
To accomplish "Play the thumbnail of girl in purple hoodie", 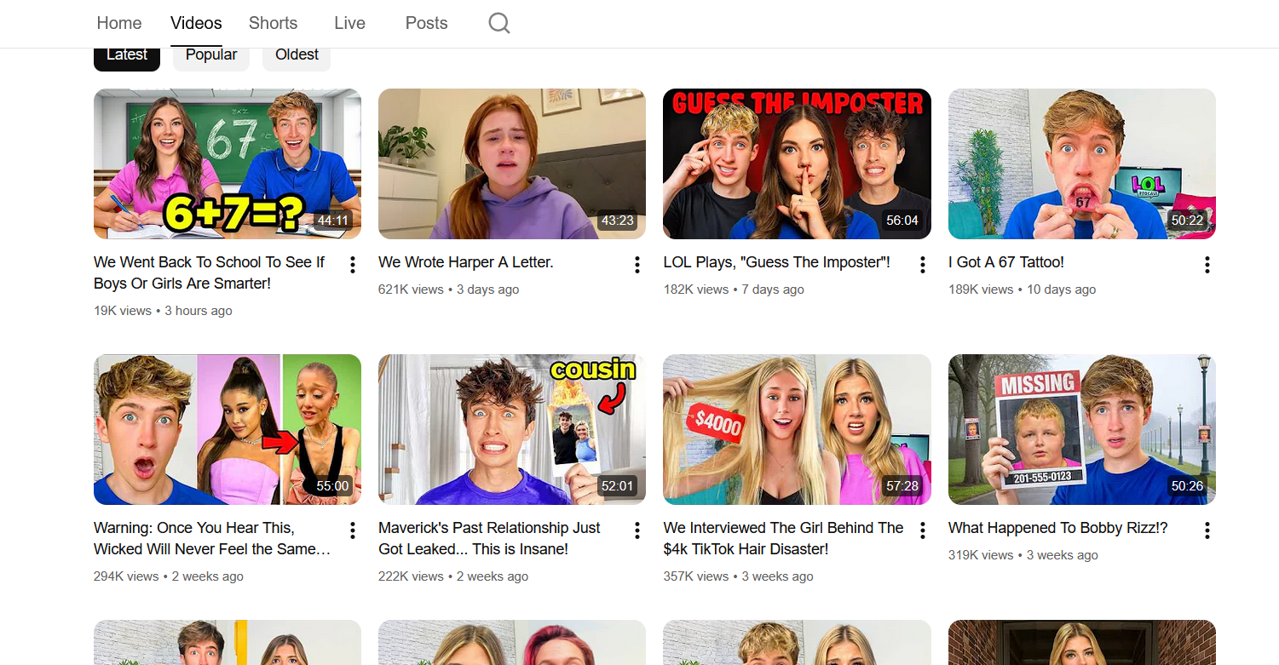I will tap(512, 163).
